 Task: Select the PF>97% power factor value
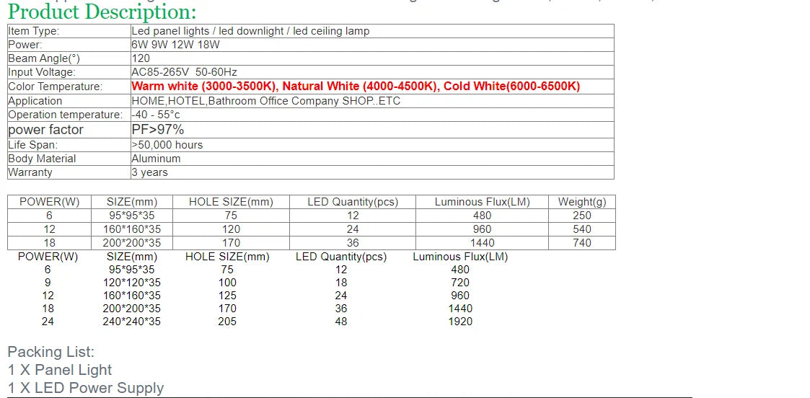[x=157, y=129]
